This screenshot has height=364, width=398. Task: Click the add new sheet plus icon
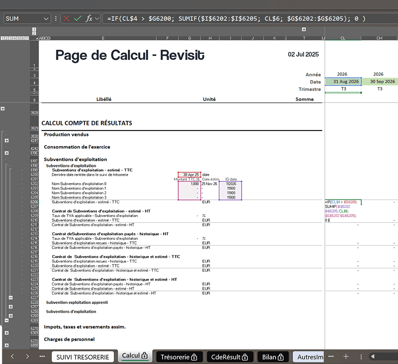pyautogui.click(x=346, y=356)
